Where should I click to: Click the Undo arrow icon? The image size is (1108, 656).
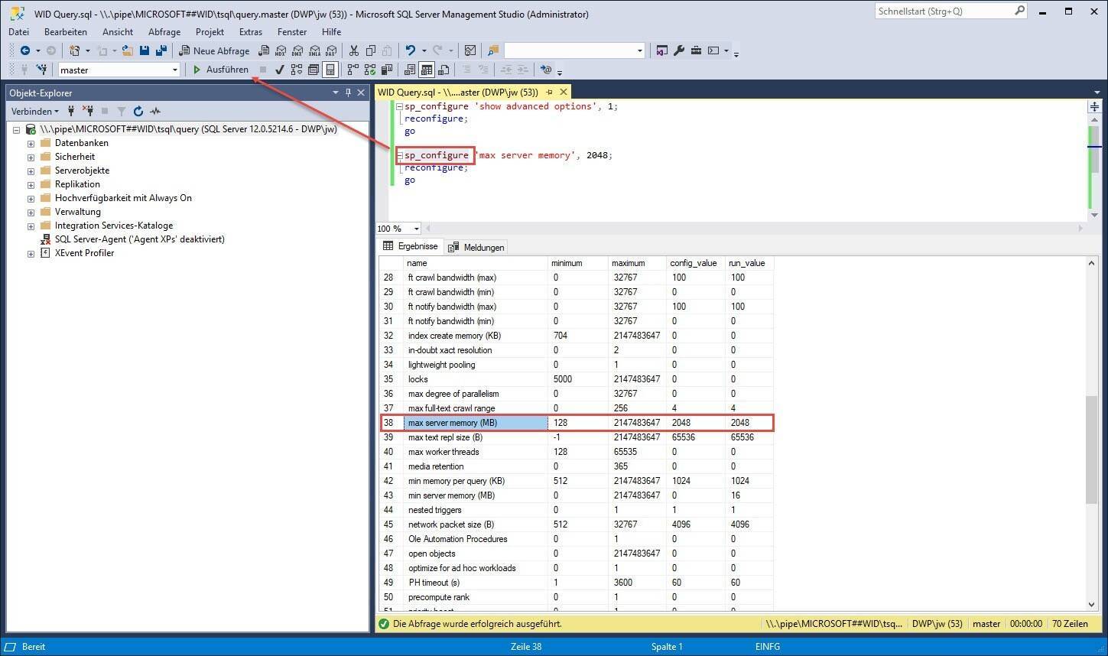(x=411, y=50)
